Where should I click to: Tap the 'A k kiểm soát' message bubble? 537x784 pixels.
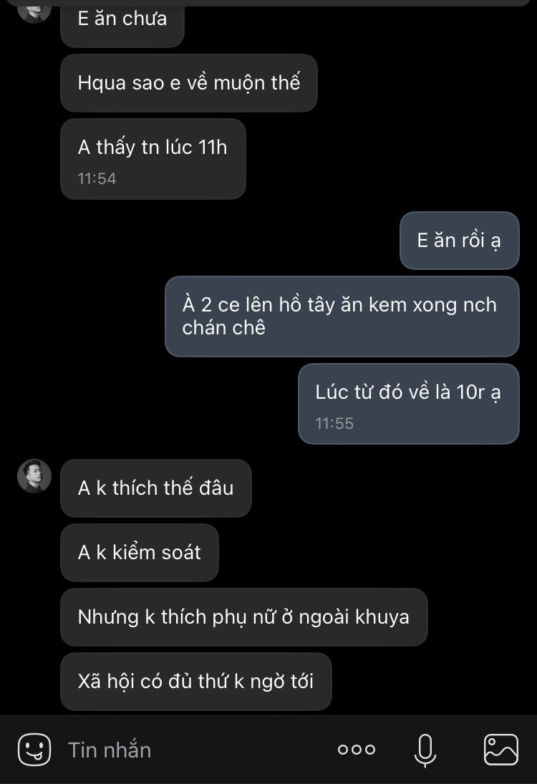point(139,552)
